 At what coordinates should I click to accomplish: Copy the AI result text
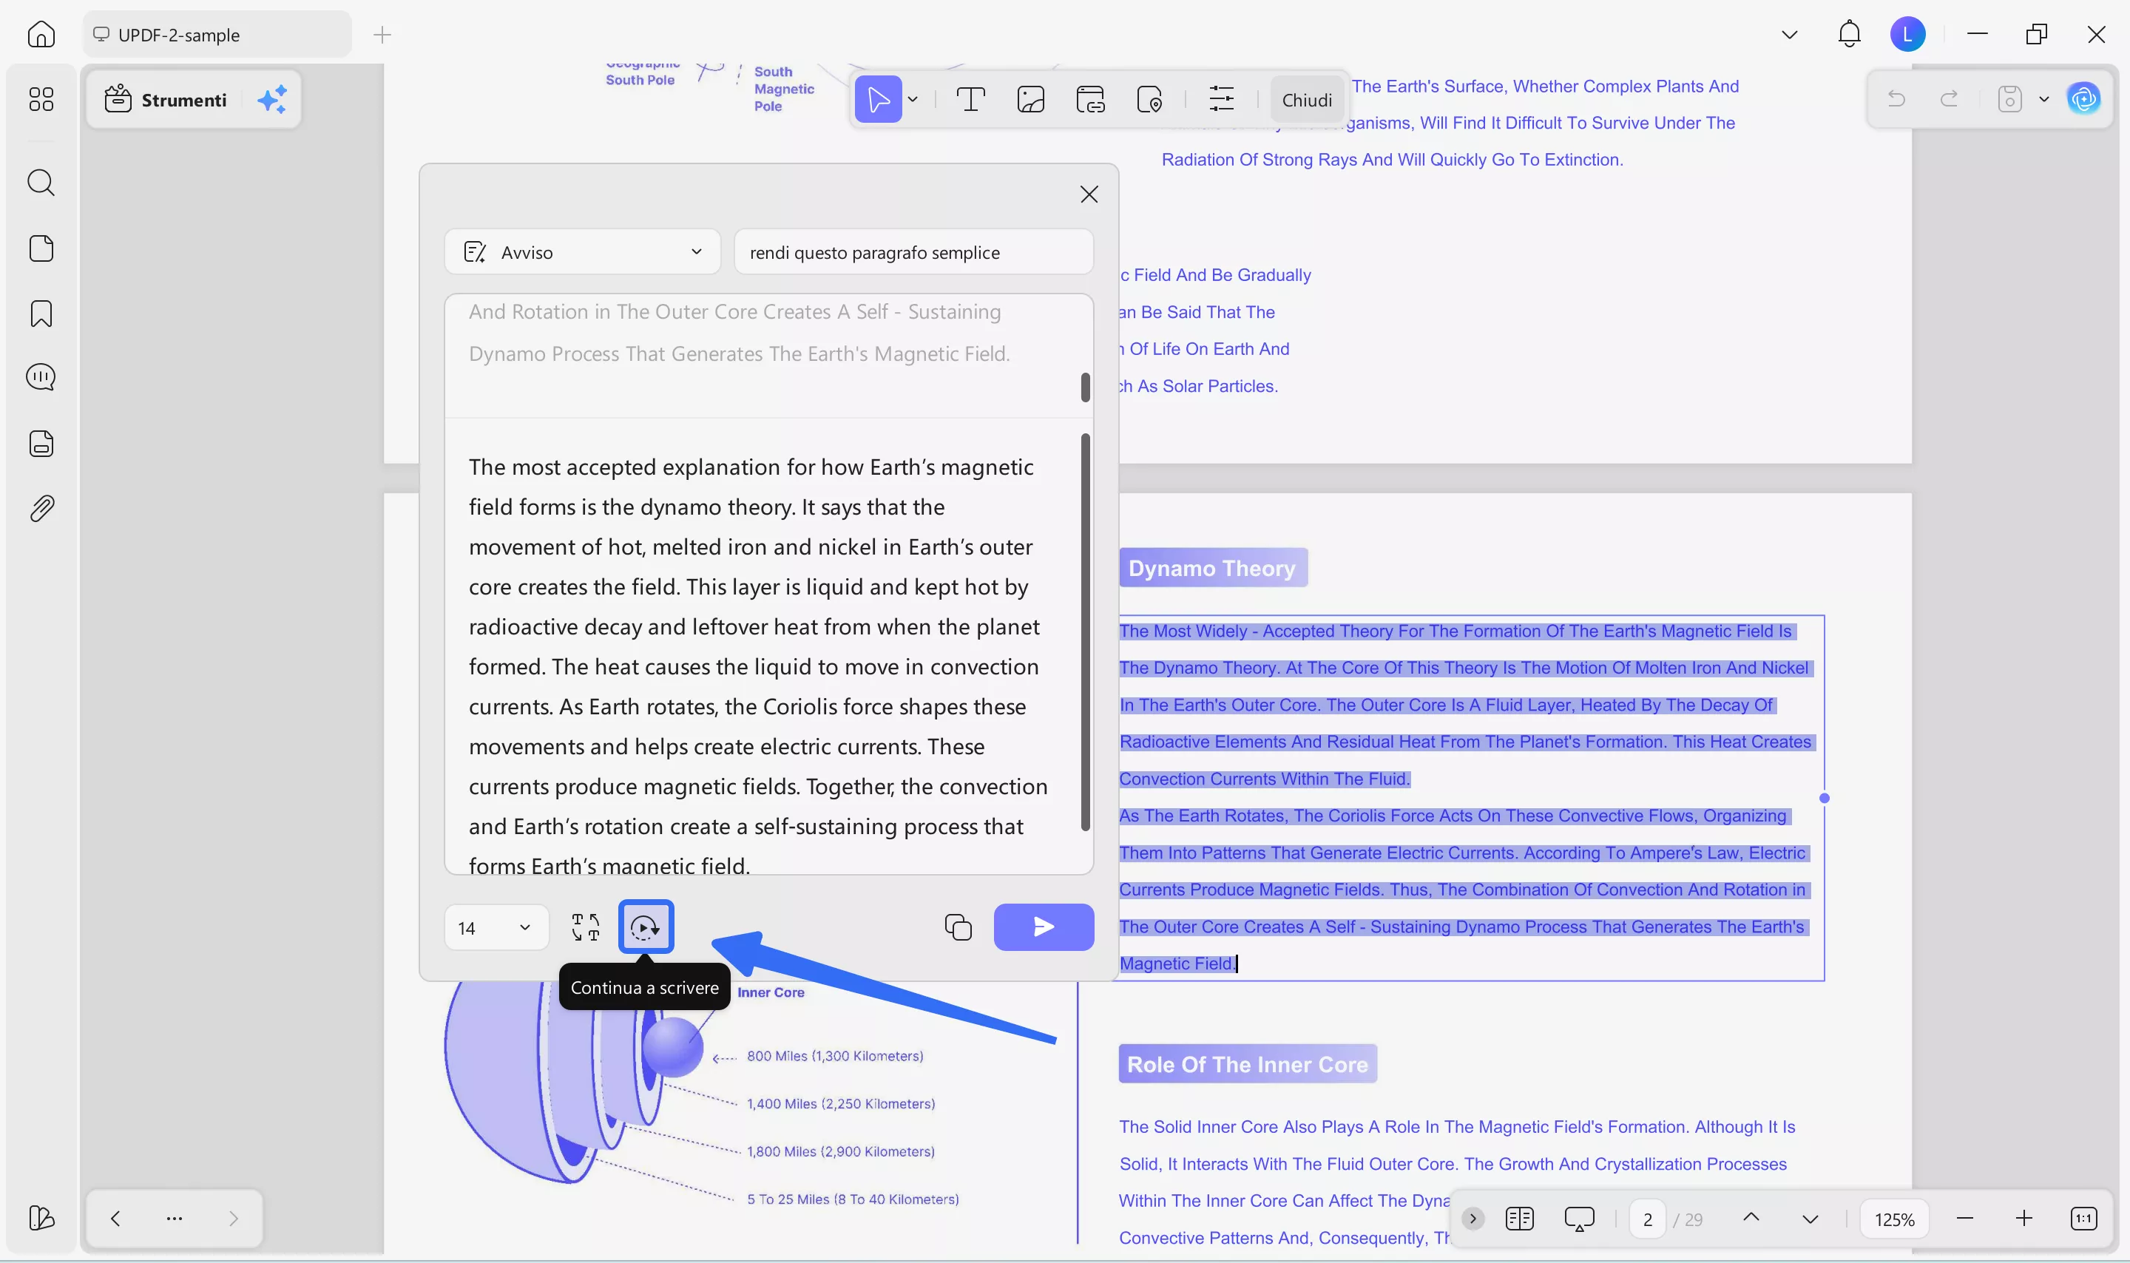click(958, 927)
